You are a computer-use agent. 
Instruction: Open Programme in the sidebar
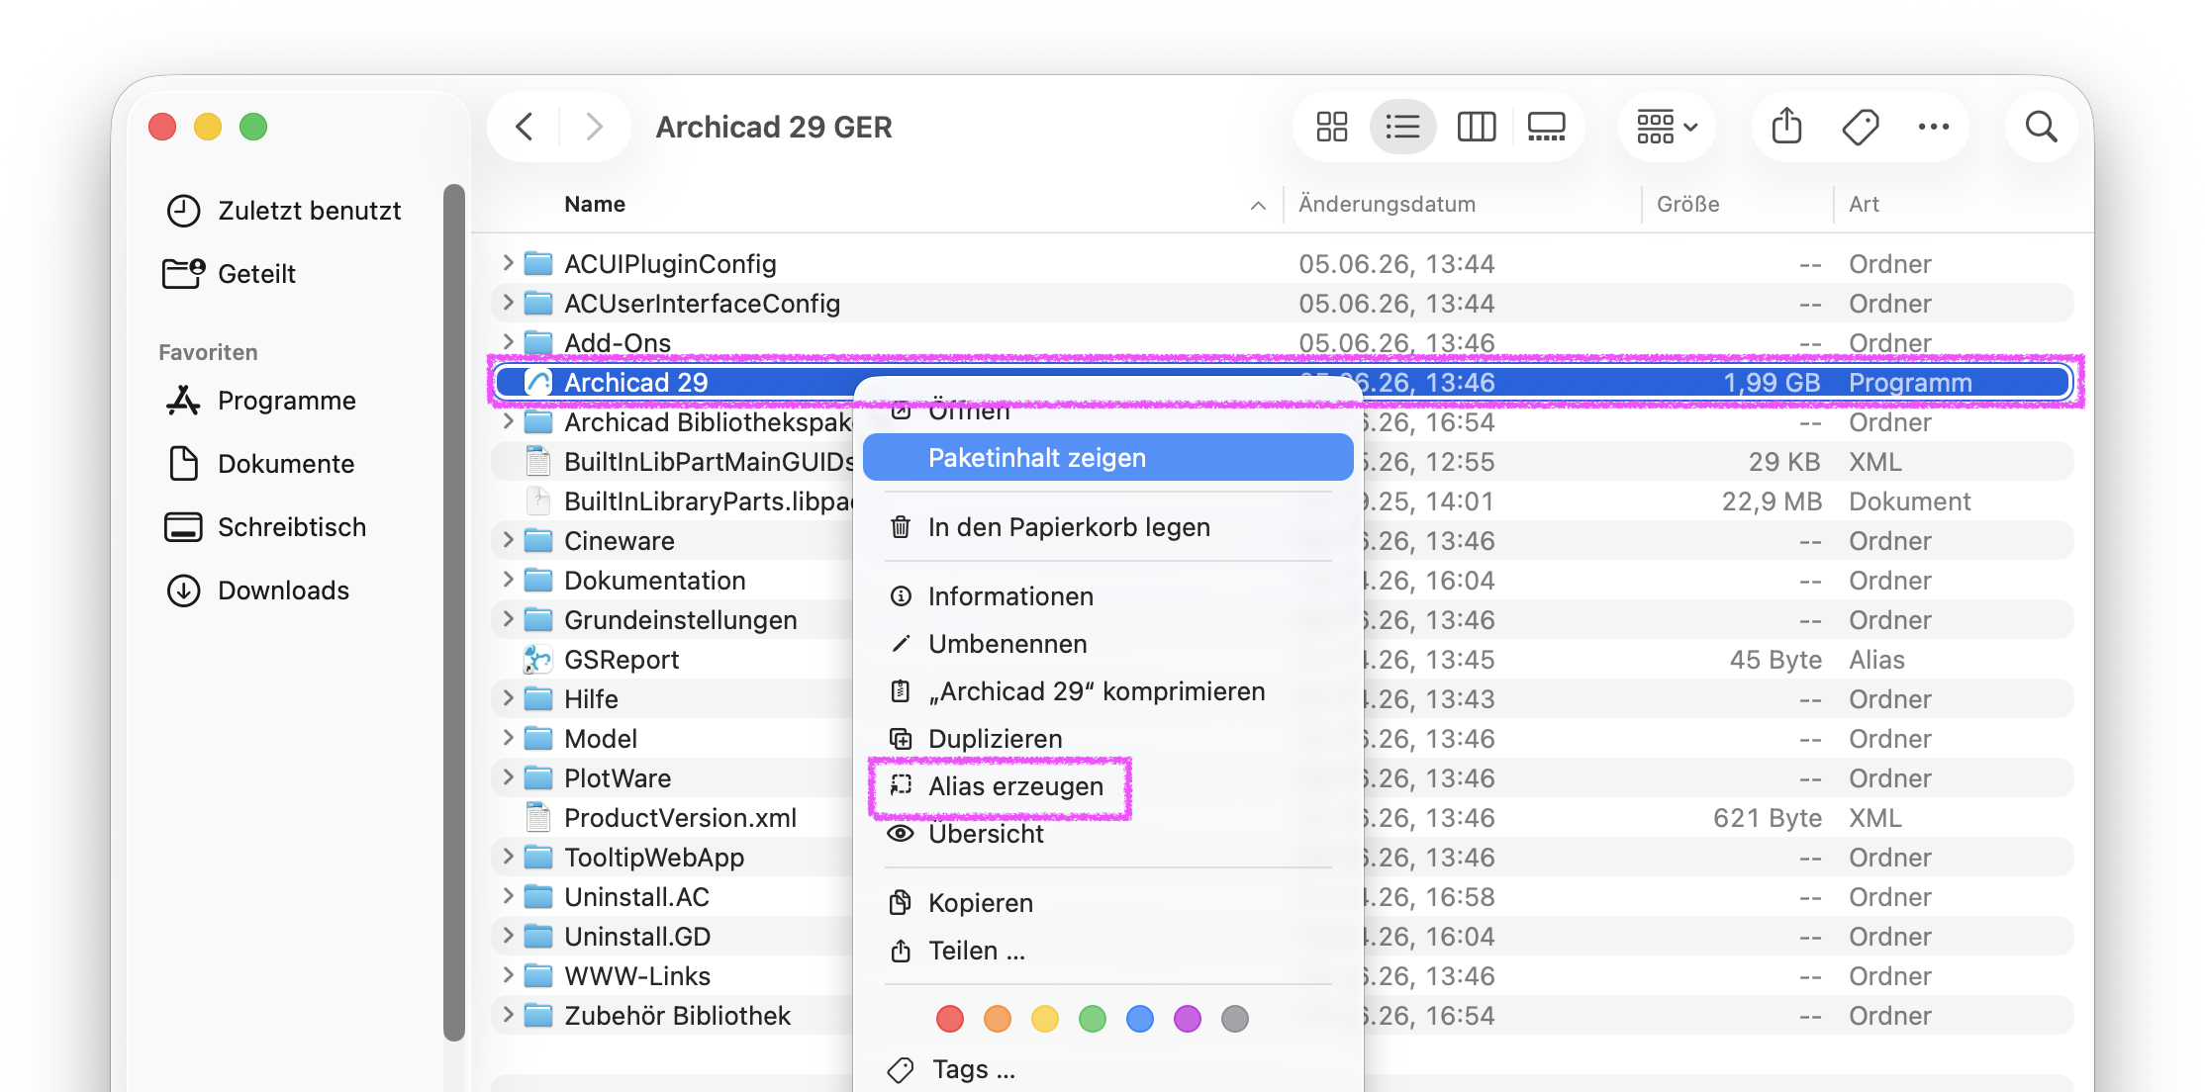(x=261, y=401)
